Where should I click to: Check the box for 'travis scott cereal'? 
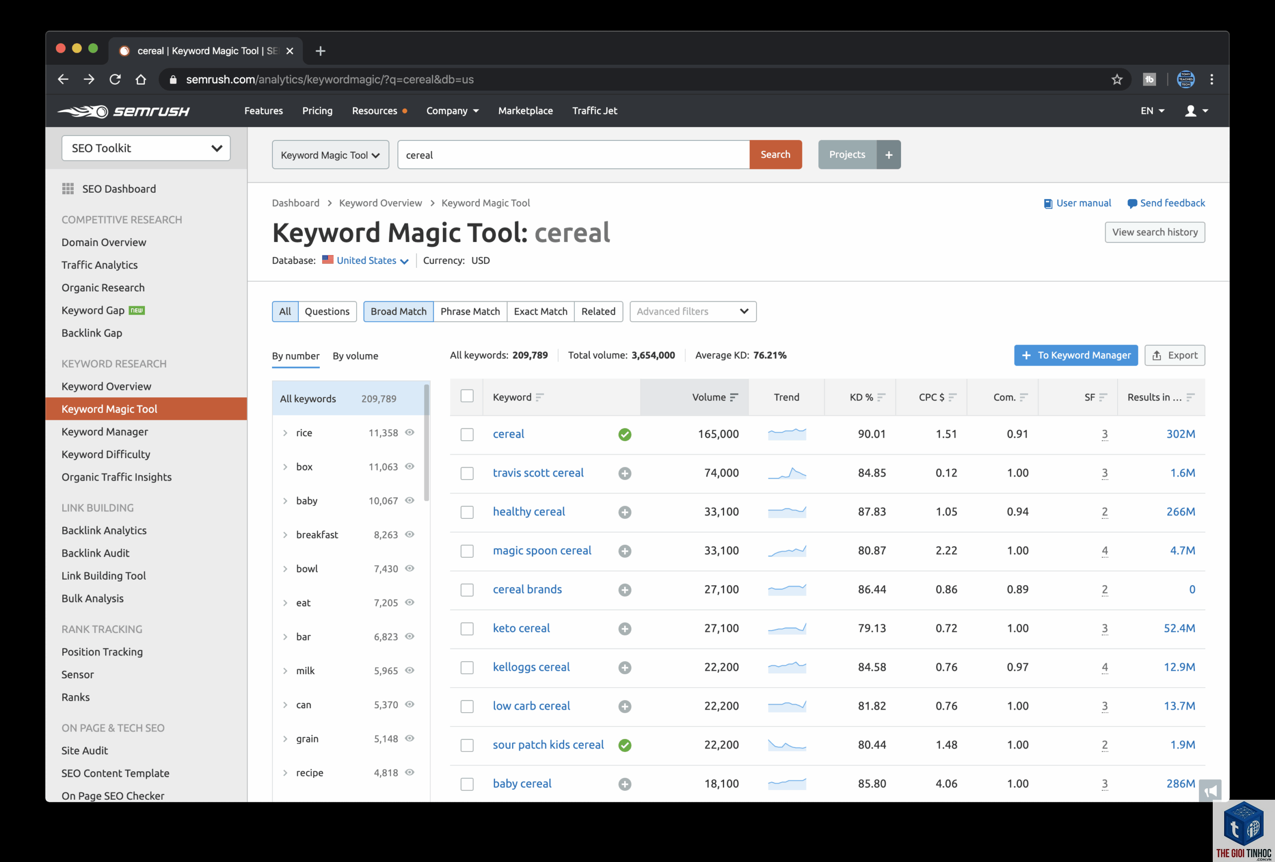(x=467, y=474)
